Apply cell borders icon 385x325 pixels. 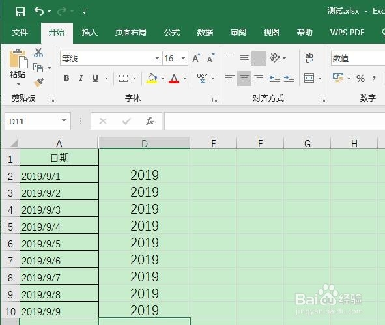123,78
